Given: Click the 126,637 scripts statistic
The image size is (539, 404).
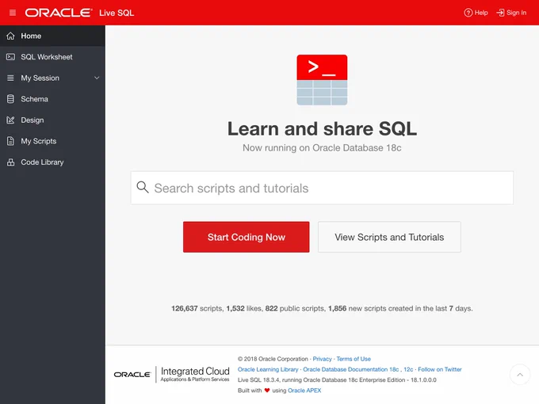Looking at the screenshot, I should 197,308.
